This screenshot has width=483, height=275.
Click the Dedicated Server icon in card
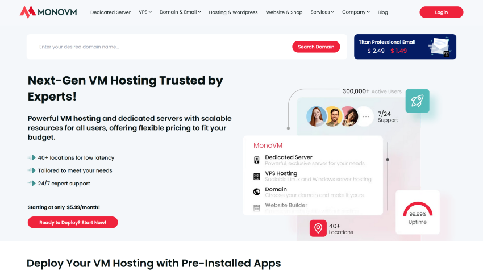257,160
